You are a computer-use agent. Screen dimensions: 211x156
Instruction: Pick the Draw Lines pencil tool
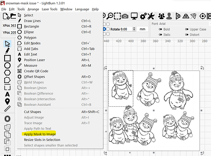[8, 51]
